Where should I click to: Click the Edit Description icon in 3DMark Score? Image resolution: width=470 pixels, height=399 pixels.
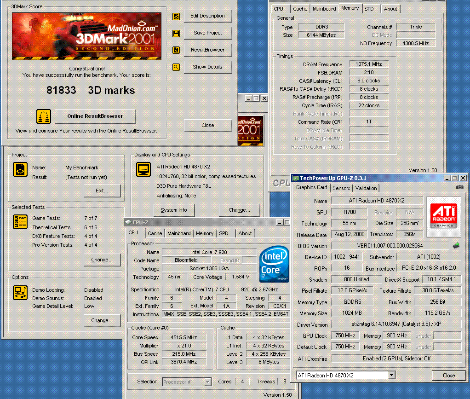pyautogui.click(x=176, y=17)
